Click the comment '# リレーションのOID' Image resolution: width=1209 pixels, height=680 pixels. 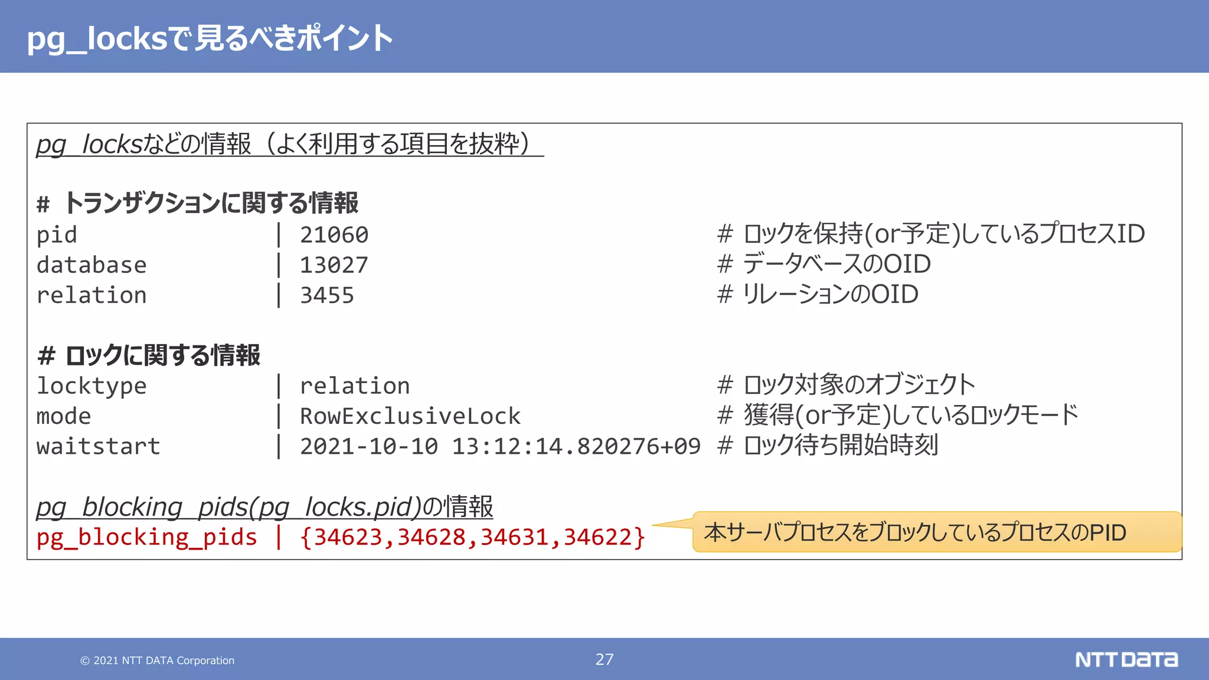click(818, 294)
